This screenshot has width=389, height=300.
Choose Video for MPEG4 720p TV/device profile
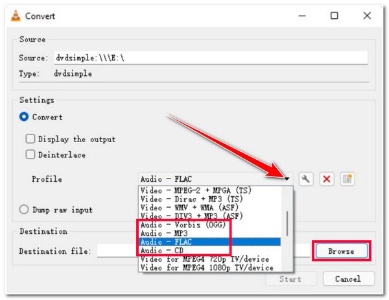click(209, 259)
